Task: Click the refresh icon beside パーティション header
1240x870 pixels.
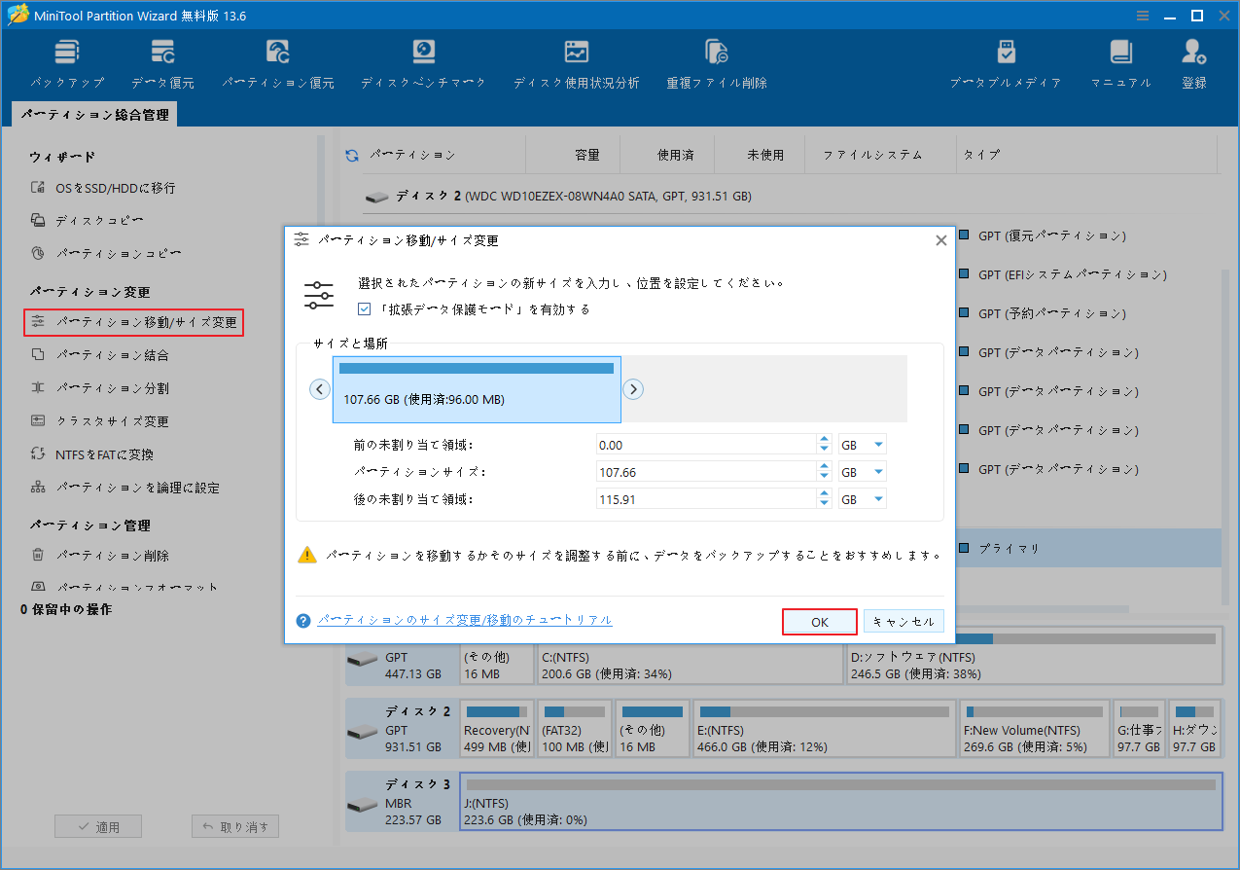Action: 352,155
